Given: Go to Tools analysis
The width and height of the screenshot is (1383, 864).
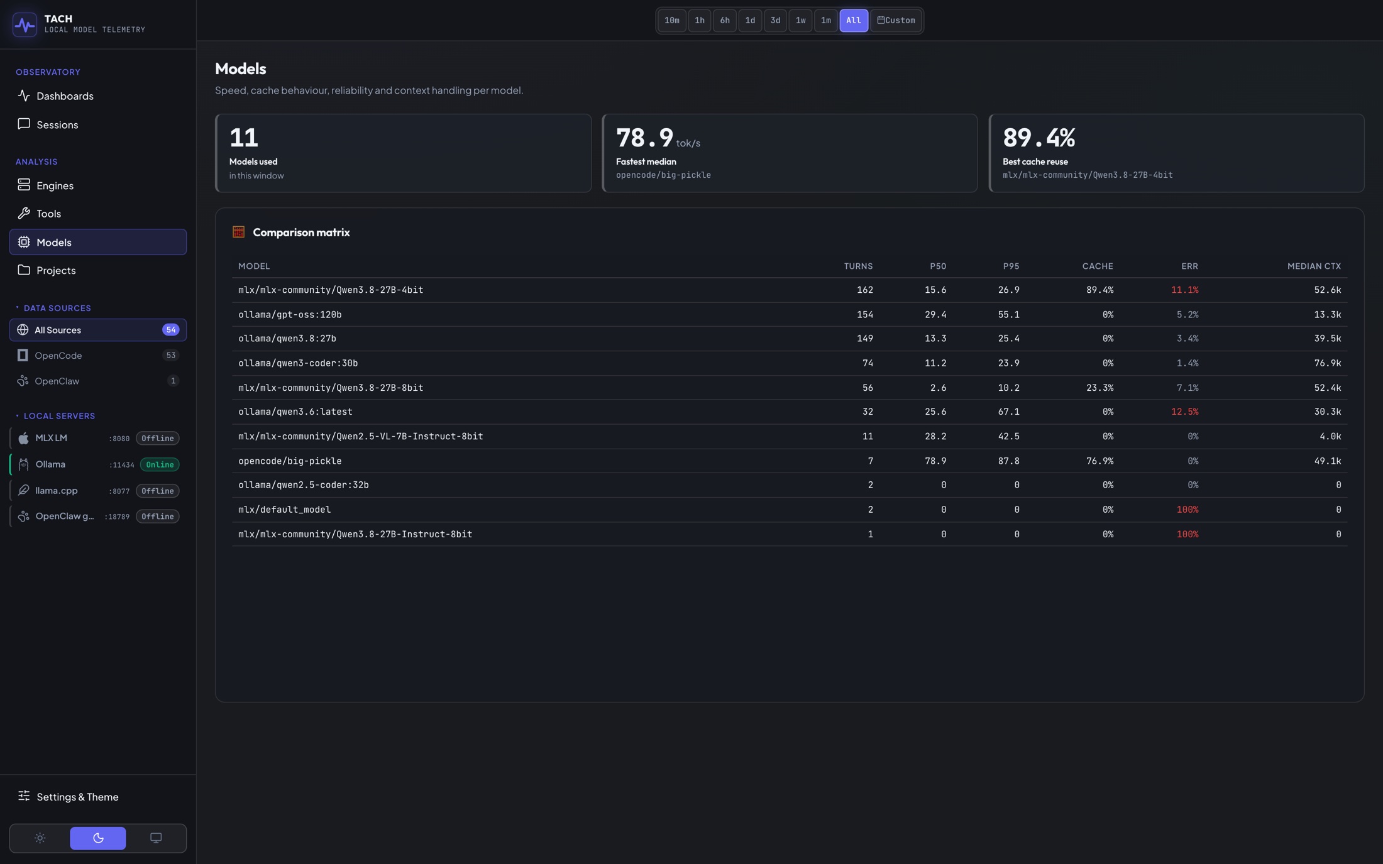Looking at the screenshot, I should pyautogui.click(x=98, y=213).
